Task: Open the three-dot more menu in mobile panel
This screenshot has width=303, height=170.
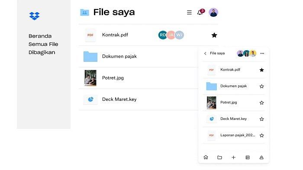Action: point(262,53)
